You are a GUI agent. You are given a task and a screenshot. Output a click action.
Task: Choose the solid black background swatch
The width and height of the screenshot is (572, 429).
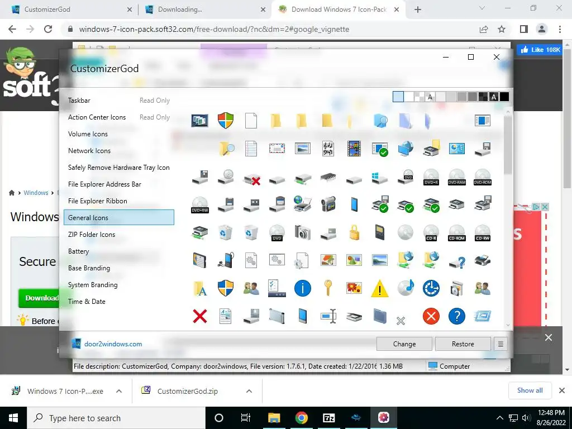coord(504,97)
